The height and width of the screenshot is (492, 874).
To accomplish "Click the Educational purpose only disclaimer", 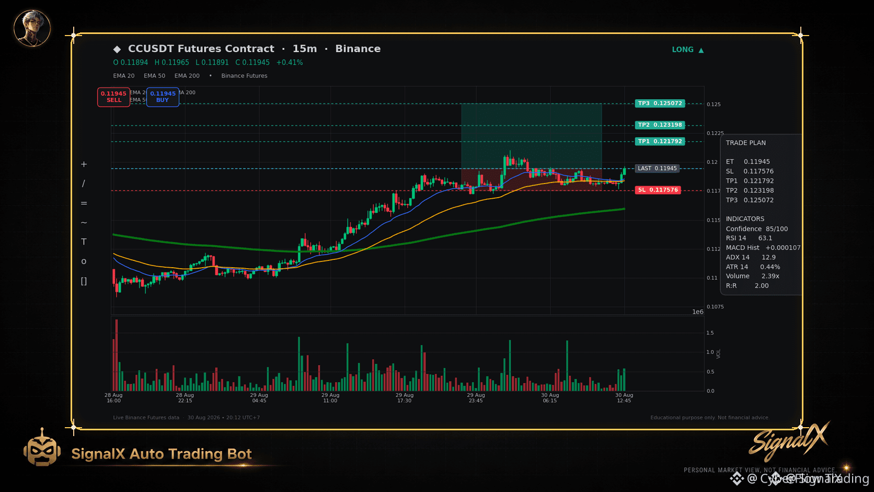I will [x=710, y=418].
